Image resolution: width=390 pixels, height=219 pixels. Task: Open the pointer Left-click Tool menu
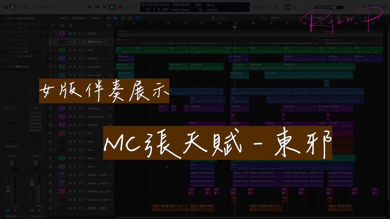214,18
